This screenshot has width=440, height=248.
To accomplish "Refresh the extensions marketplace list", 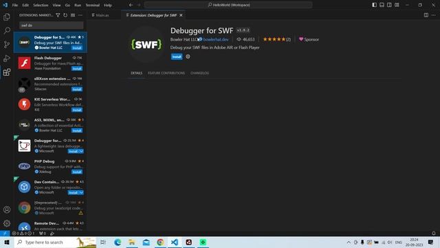I will pos(65,15).
